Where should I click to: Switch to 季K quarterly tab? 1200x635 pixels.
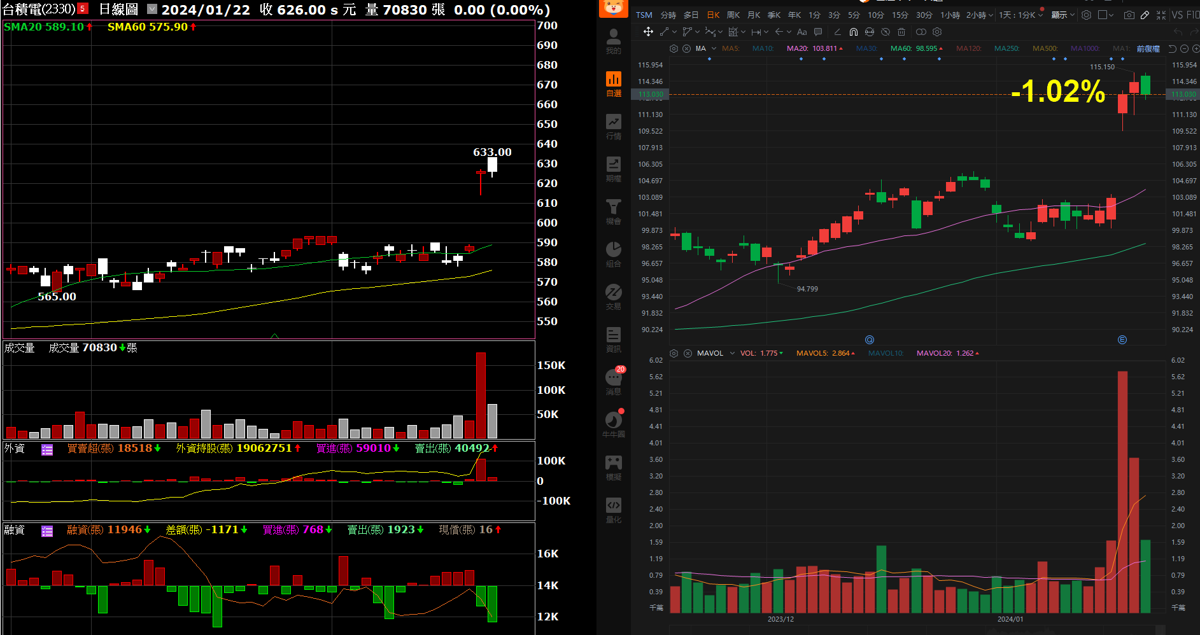point(774,15)
